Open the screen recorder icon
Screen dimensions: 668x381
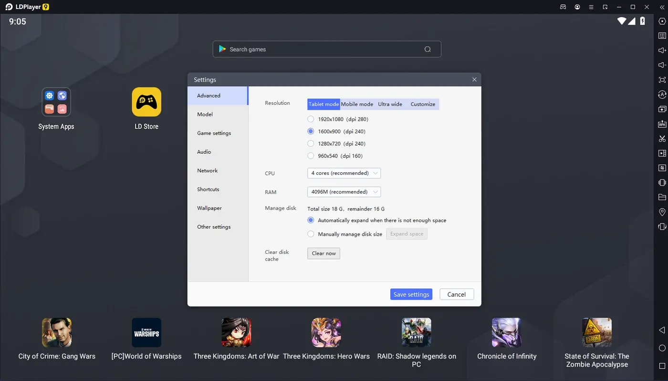click(662, 153)
